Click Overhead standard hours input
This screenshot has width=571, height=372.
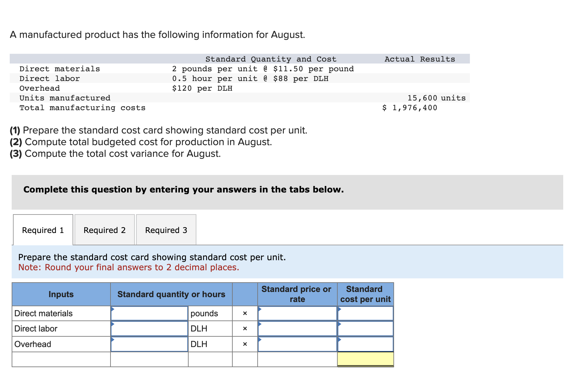click(x=149, y=344)
